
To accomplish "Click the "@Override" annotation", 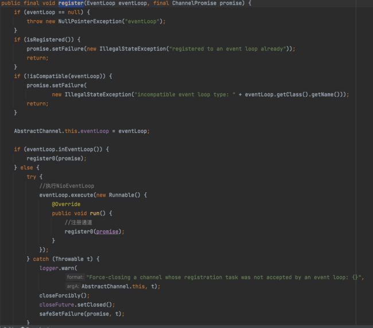I will point(66,204).
